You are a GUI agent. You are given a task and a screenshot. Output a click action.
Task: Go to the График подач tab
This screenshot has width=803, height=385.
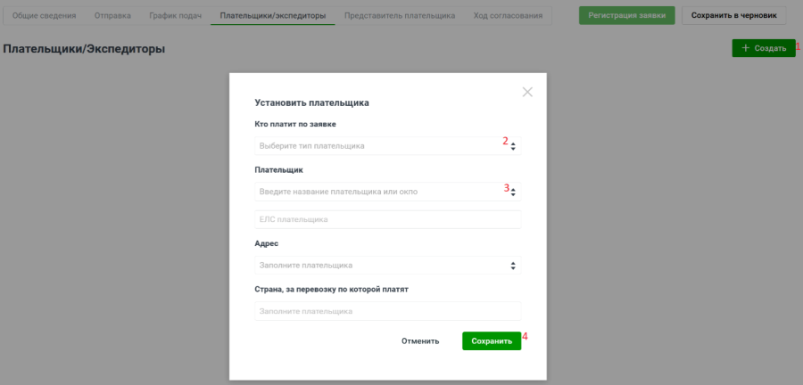tap(175, 16)
